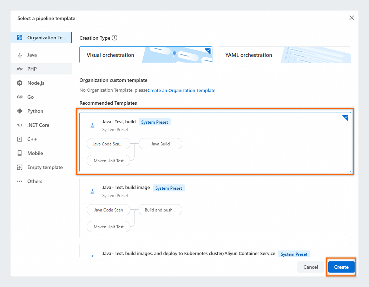
Task: Cancel the template selection
Action: [x=310, y=267]
